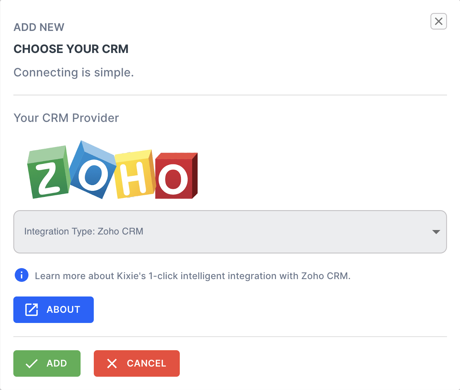Click the green Z cube of Zoho logo
Screen dimensions: 460x390
(x=48, y=172)
